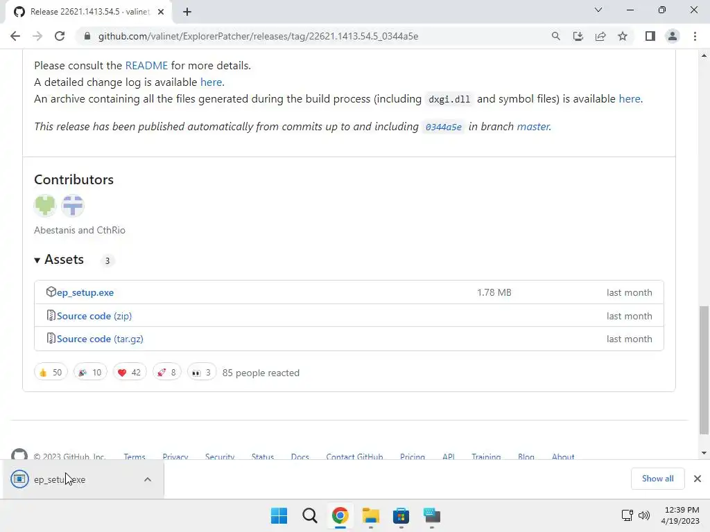Click the GitHub logo in footer
710x532 pixels.
[19, 454]
